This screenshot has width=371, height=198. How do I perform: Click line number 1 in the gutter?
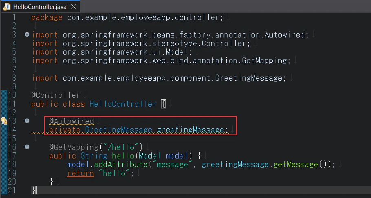coord(14,17)
